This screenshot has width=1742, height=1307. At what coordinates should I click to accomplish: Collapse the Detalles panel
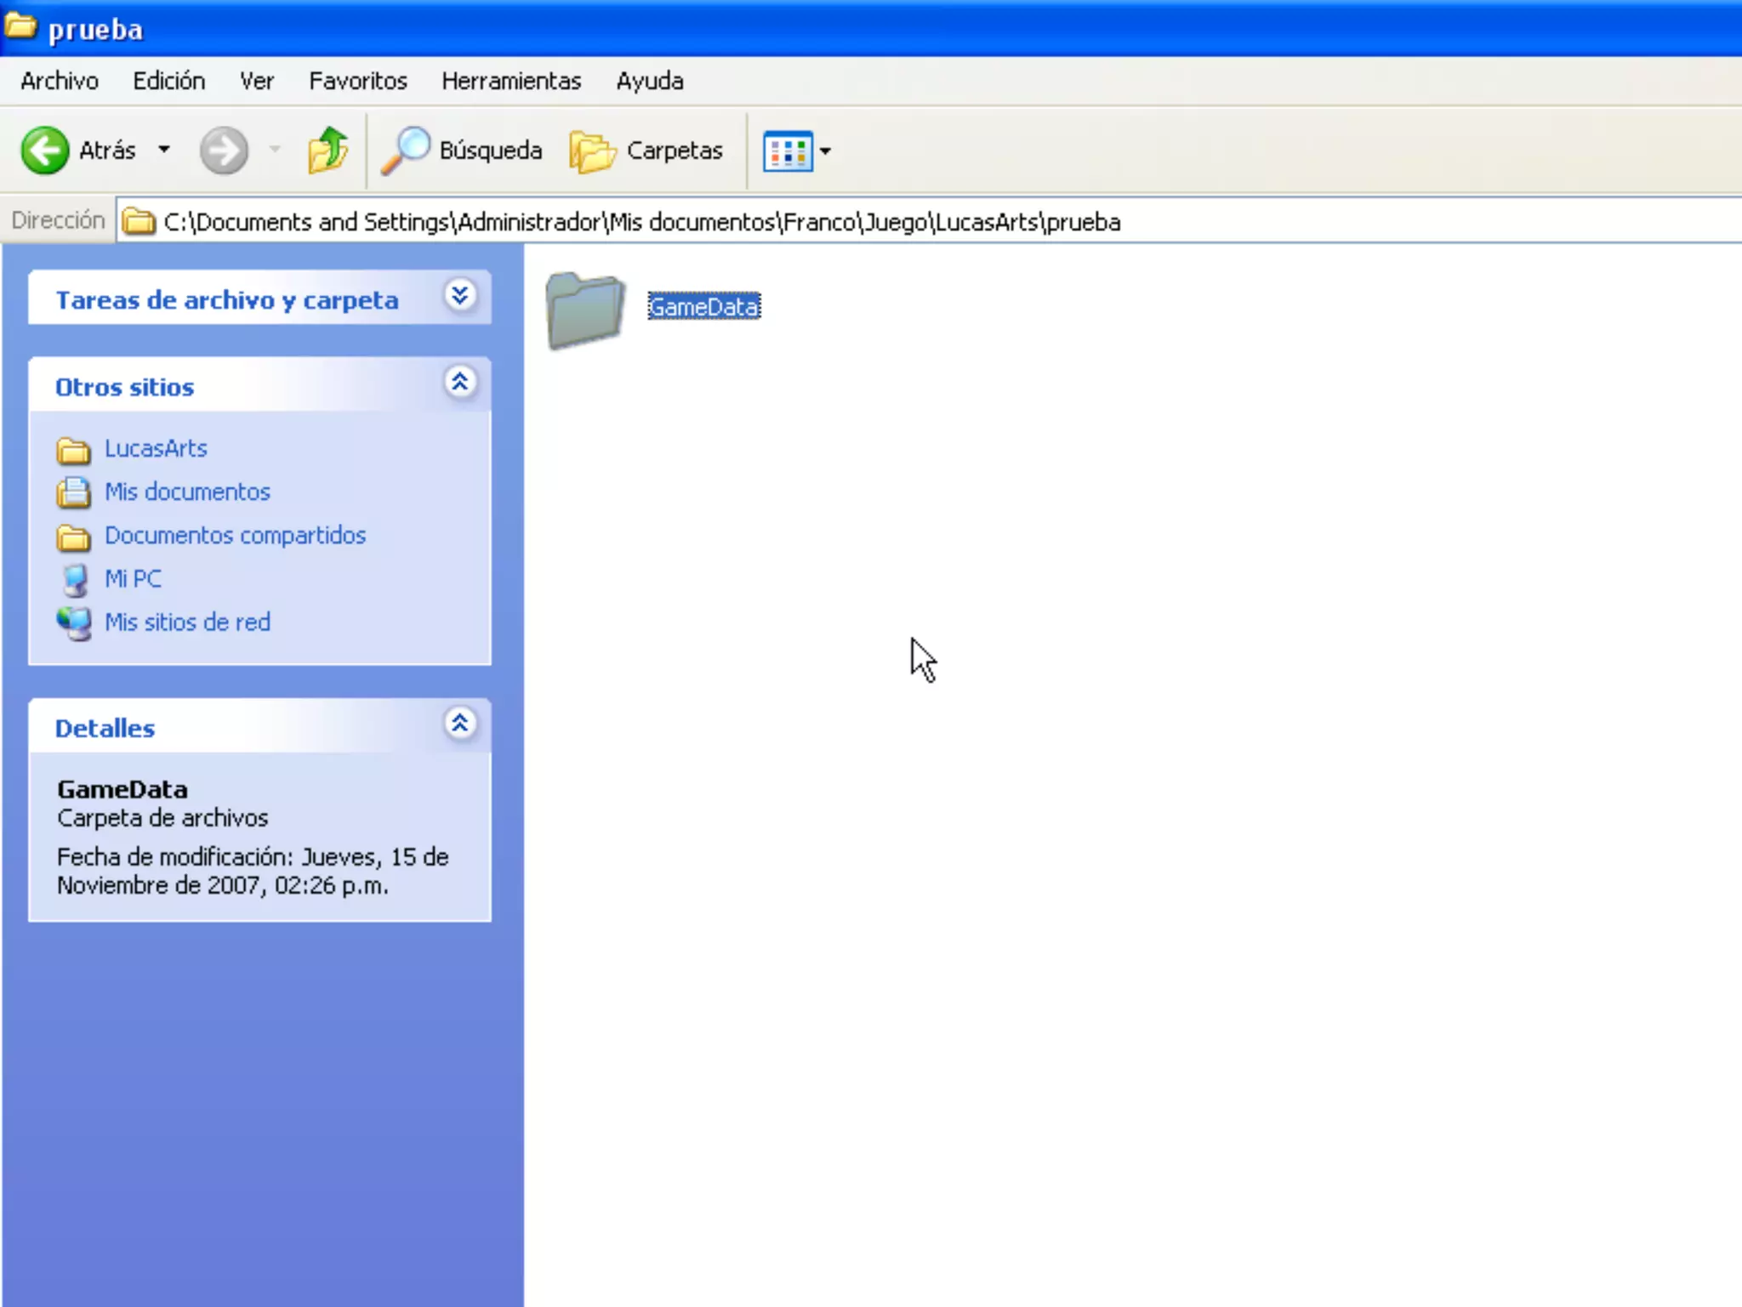460,724
